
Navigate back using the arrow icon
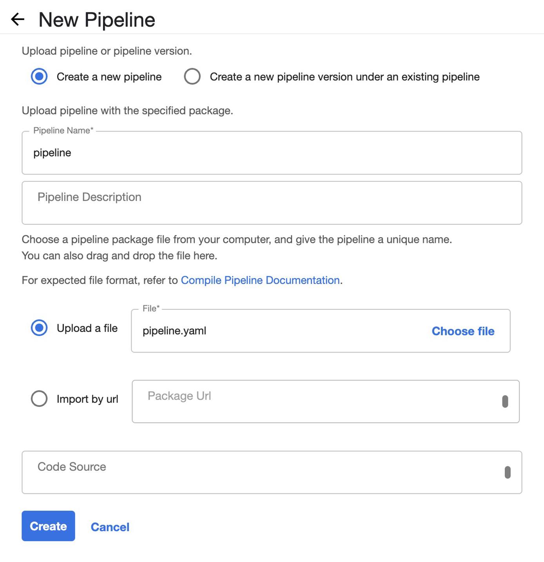tap(17, 19)
